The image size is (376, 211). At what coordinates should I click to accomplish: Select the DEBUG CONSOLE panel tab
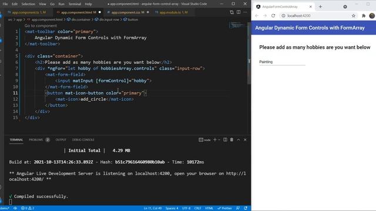(x=83, y=139)
